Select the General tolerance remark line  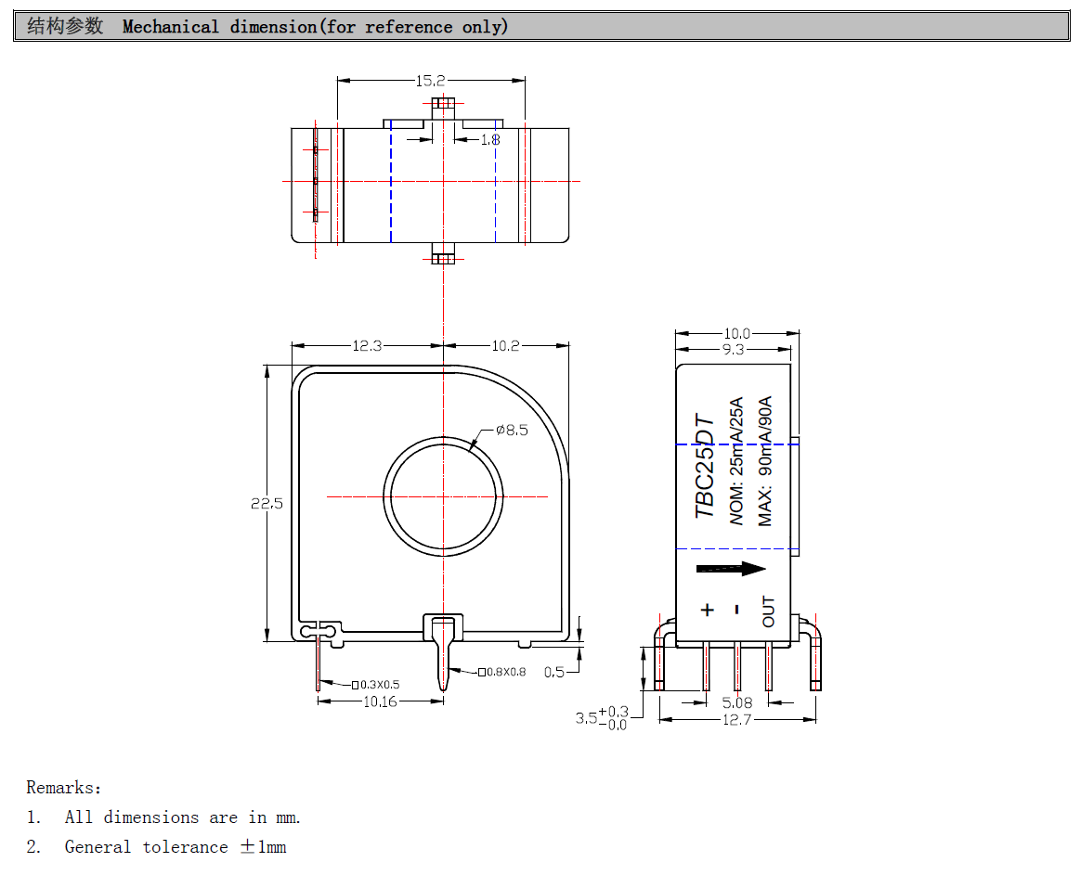(x=175, y=847)
